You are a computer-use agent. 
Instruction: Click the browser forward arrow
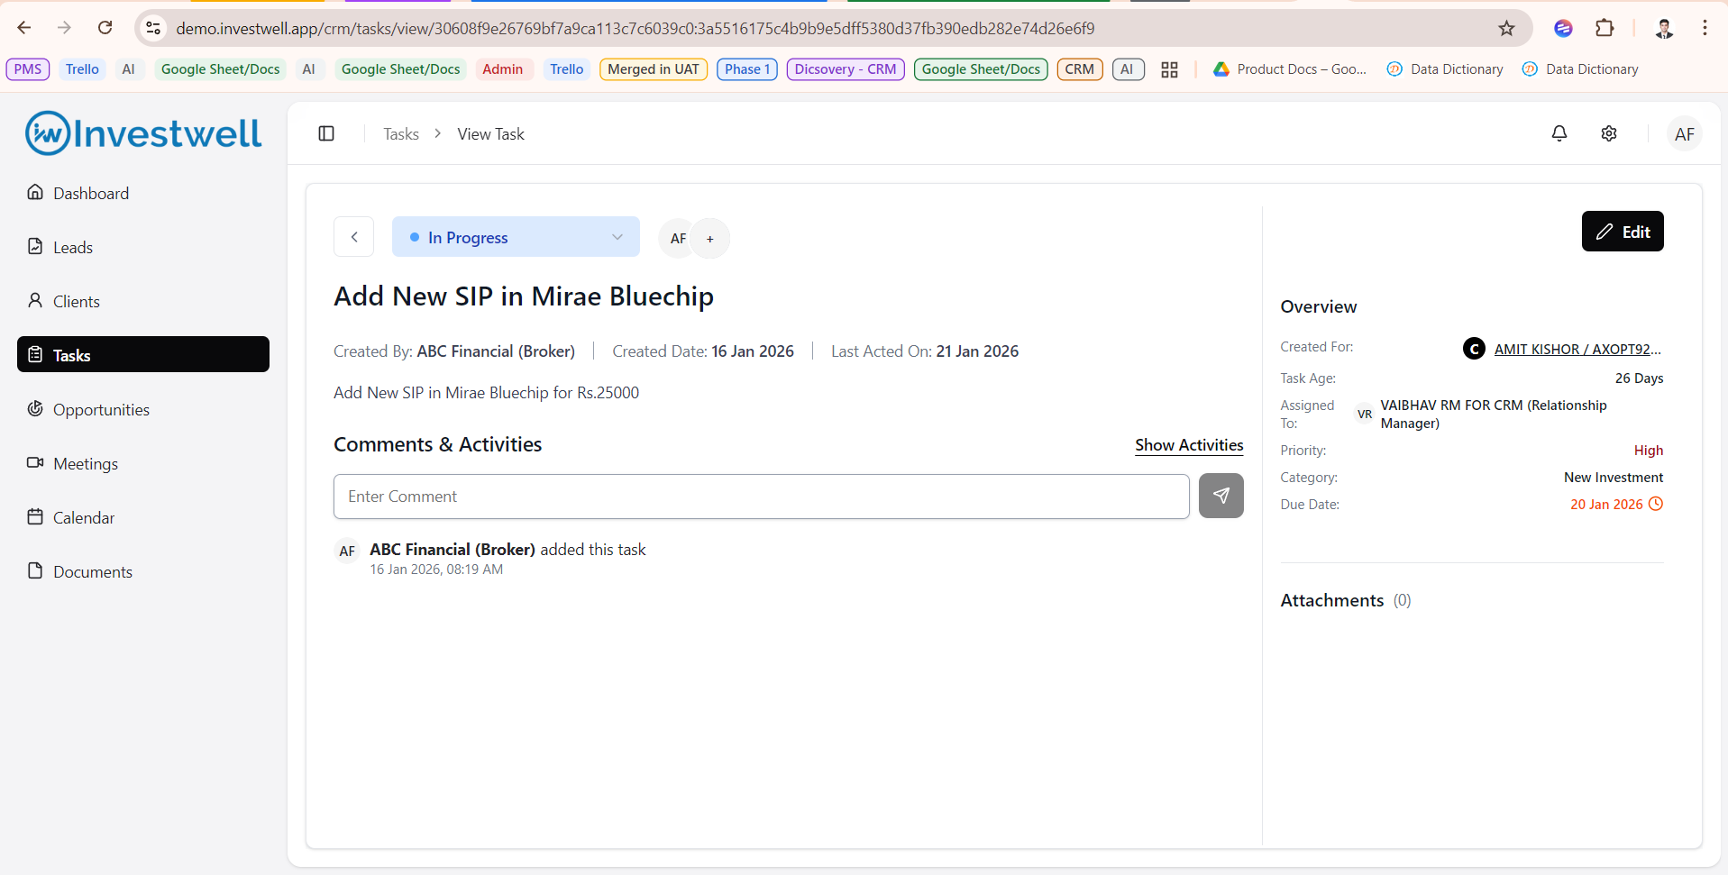64,28
